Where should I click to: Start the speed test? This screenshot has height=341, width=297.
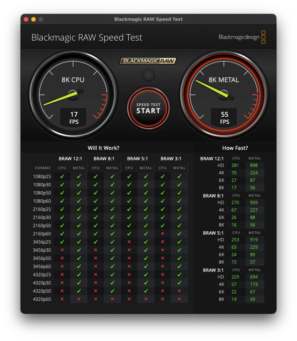tap(148, 108)
